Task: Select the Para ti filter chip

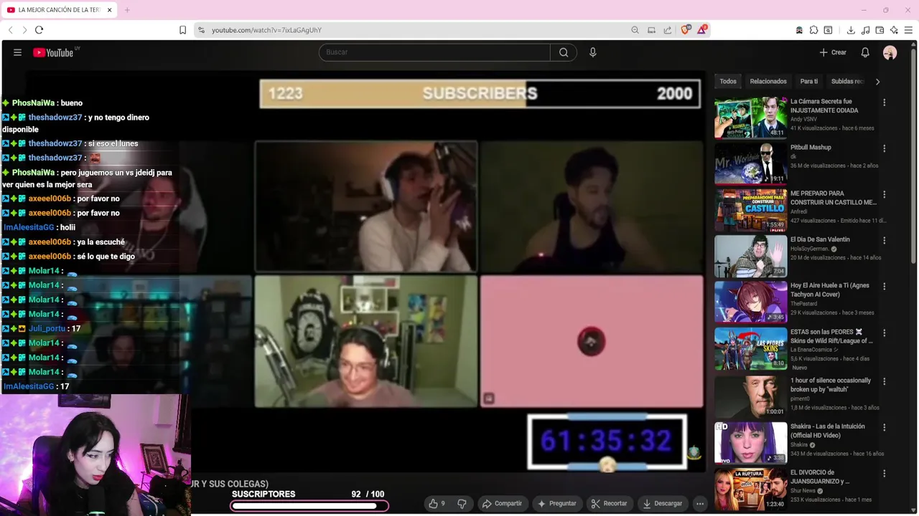Action: click(809, 82)
